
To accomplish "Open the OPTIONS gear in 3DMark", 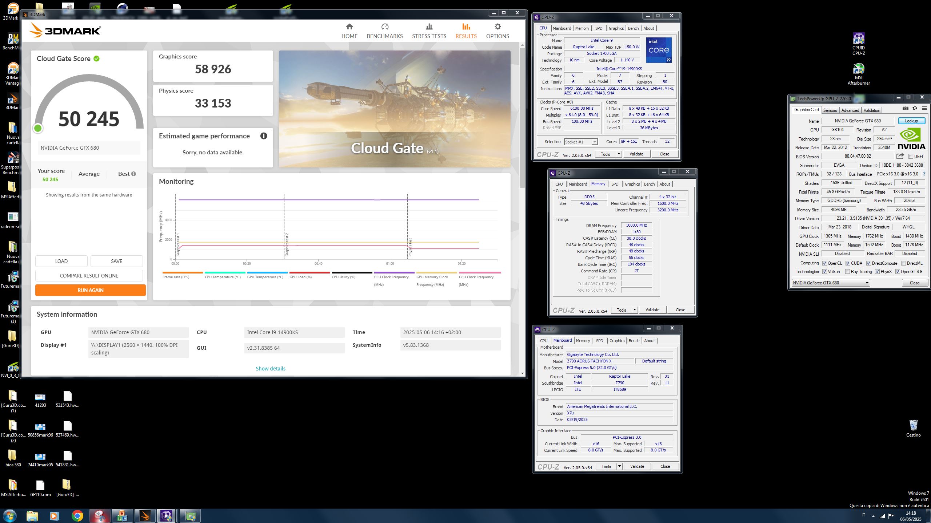I will [498, 31].
